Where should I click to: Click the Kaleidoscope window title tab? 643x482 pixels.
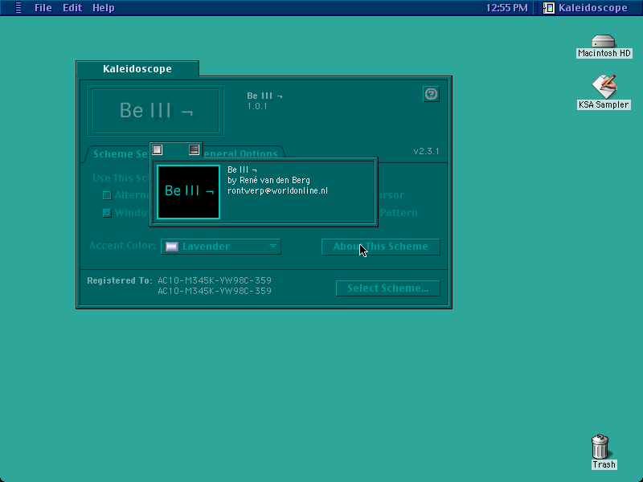click(x=137, y=69)
